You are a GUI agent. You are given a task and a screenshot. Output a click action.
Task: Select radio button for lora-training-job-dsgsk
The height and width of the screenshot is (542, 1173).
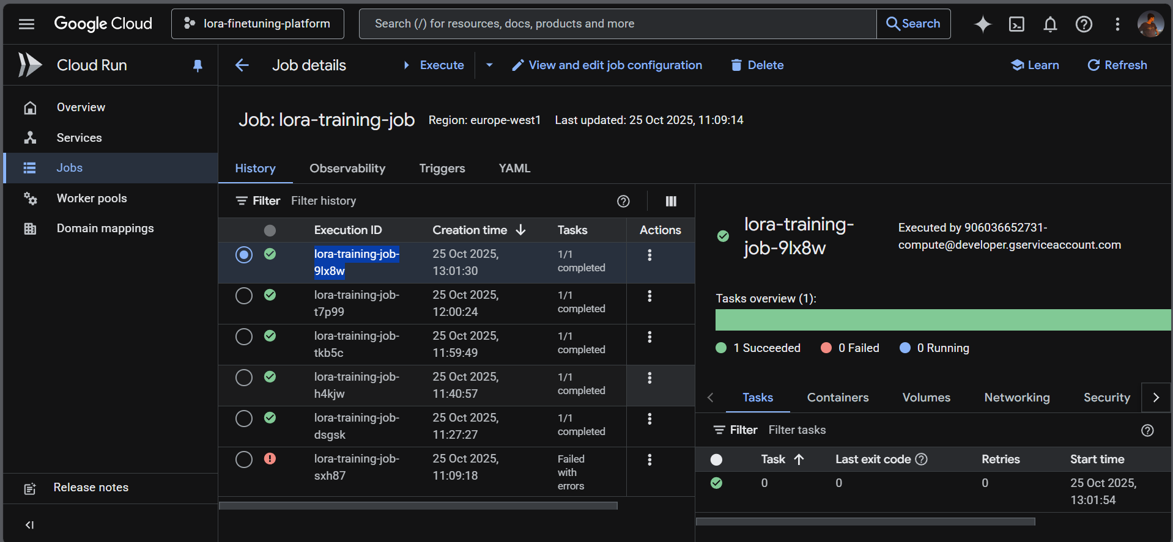(x=244, y=419)
